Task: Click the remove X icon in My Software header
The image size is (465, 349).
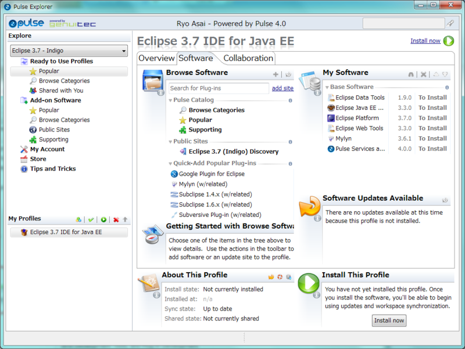Action: click(424, 74)
